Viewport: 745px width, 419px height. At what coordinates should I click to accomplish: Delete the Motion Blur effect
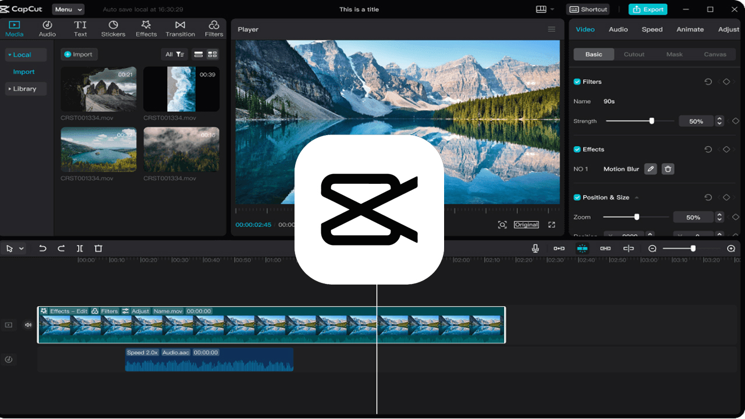[x=668, y=169]
